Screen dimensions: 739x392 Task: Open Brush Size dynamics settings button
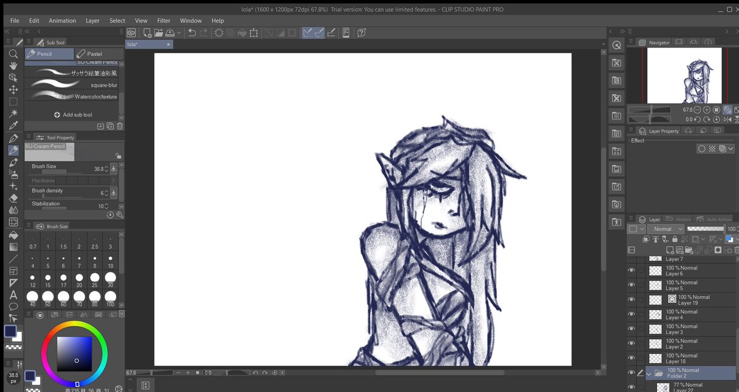click(113, 169)
